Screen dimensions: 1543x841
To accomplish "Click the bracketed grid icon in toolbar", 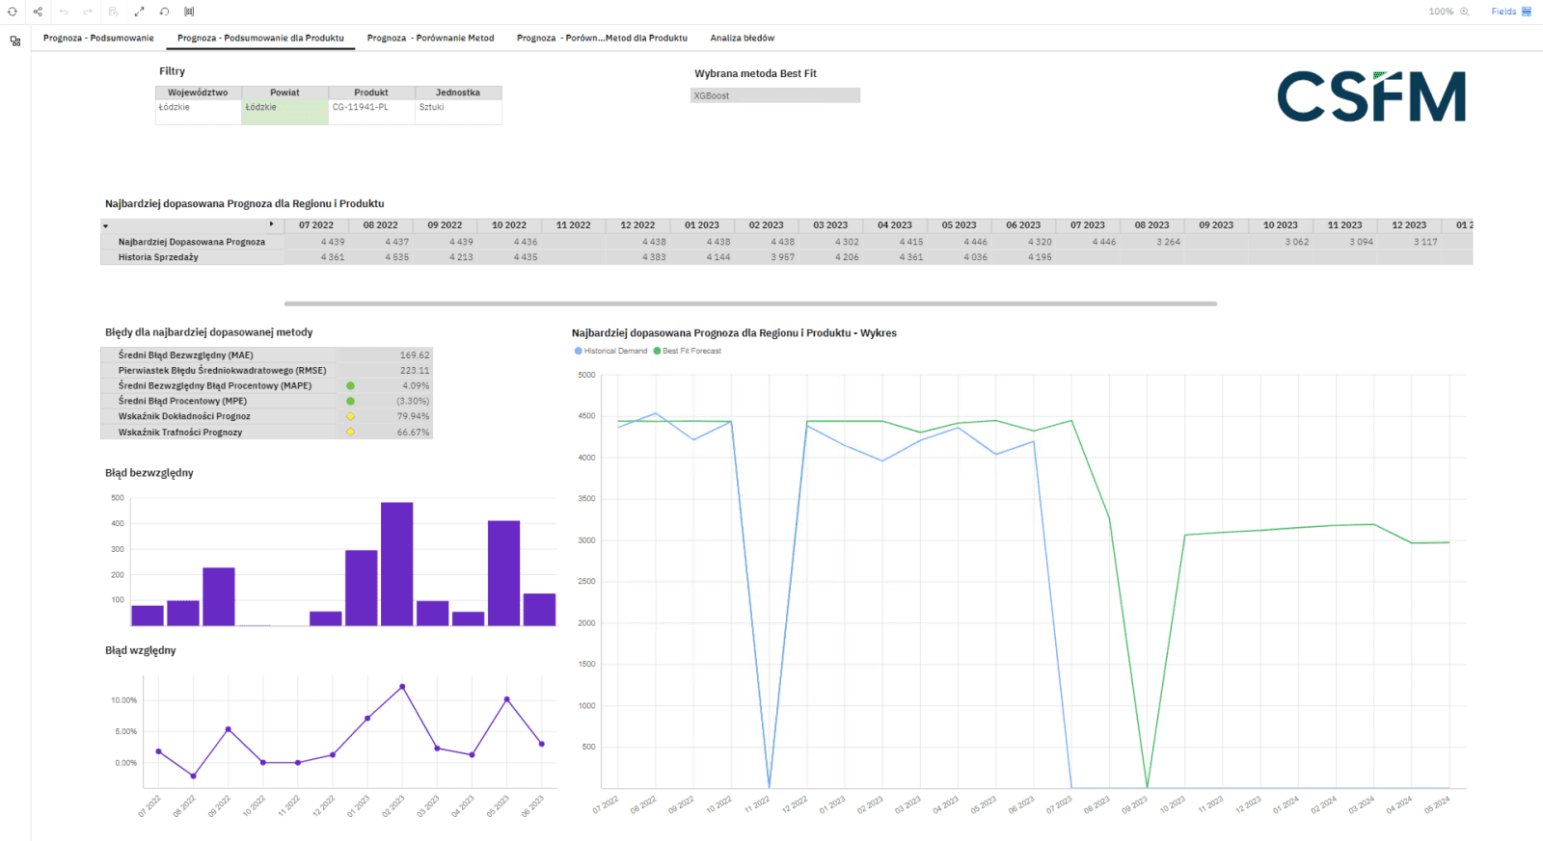I will click(x=189, y=12).
